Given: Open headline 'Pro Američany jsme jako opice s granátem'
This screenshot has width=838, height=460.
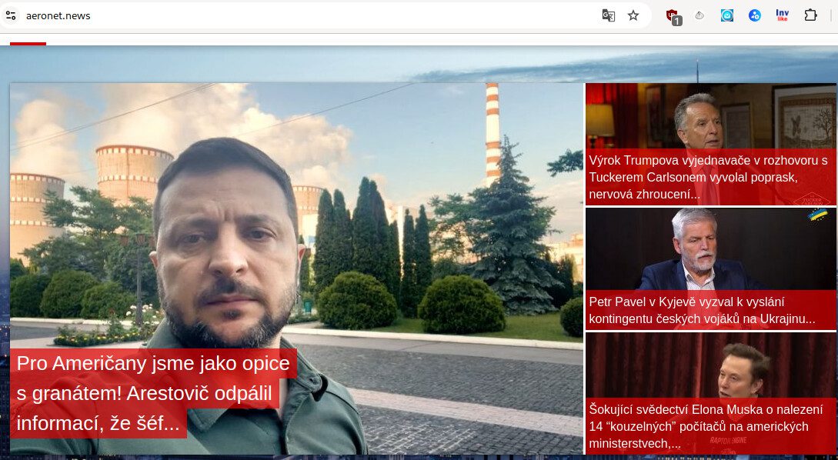Looking at the screenshot, I should click(154, 393).
